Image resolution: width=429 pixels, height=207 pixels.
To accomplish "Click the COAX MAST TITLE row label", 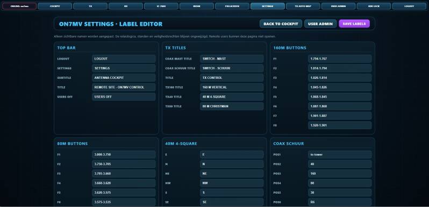I will point(178,58).
